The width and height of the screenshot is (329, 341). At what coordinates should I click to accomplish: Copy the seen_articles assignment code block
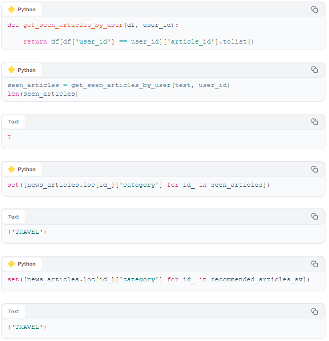[314, 70]
